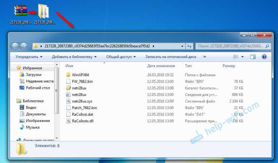Select the WinRAR archive icon on desktop

pos(21,11)
